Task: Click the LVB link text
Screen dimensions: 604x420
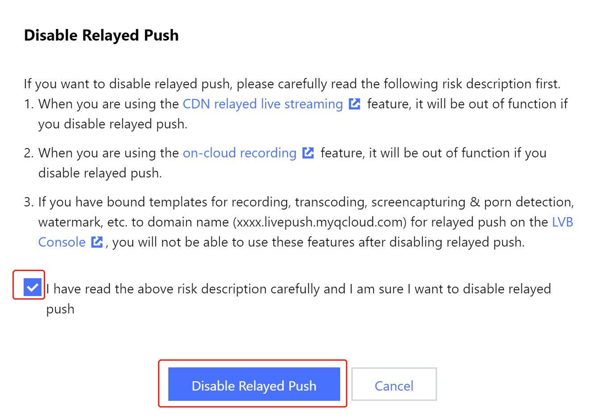Action: (x=562, y=222)
